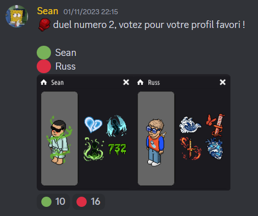Screen dimensions: 258x216
Task: Vote with the red circle reaction showing 16
Action: pos(89,202)
